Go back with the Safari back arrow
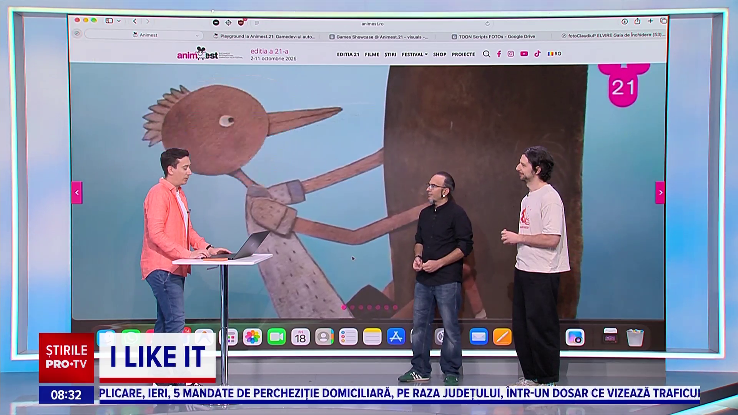738x415 pixels. pyautogui.click(x=135, y=21)
